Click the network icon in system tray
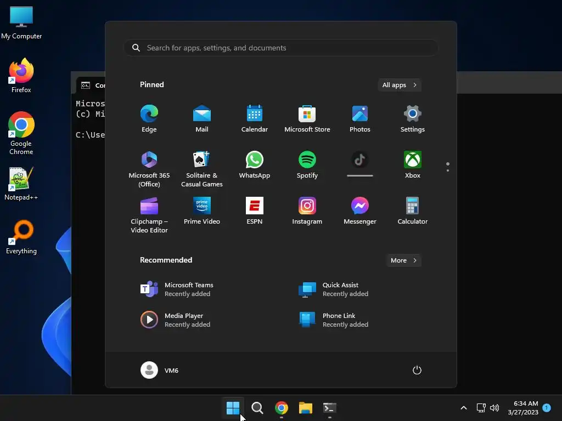The height and width of the screenshot is (421, 562). coord(481,408)
